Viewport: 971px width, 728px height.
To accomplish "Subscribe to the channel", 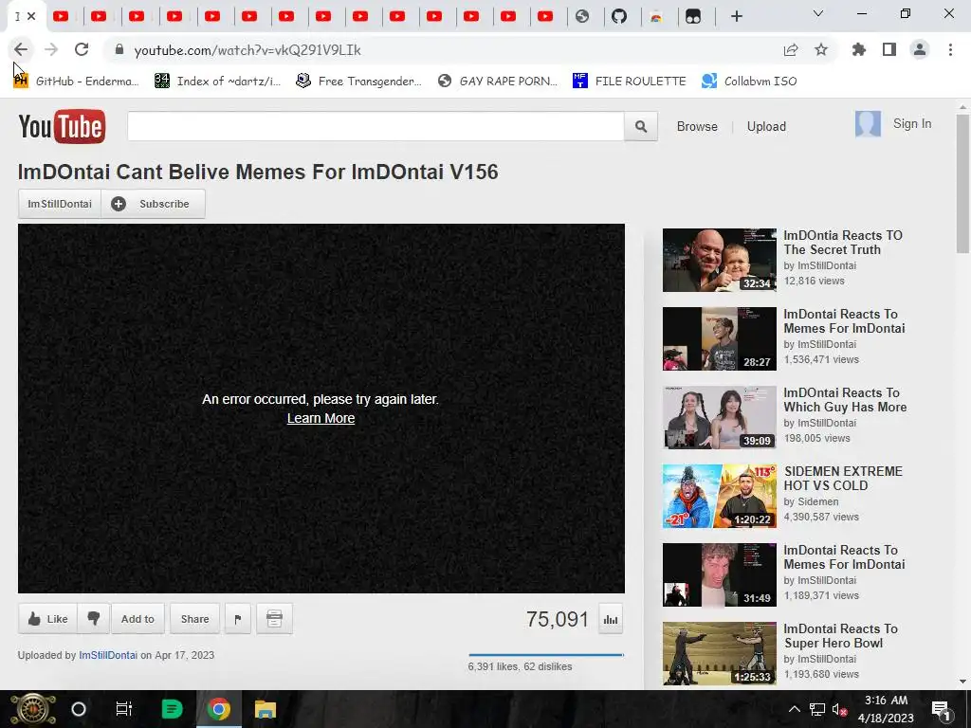I will 153,204.
